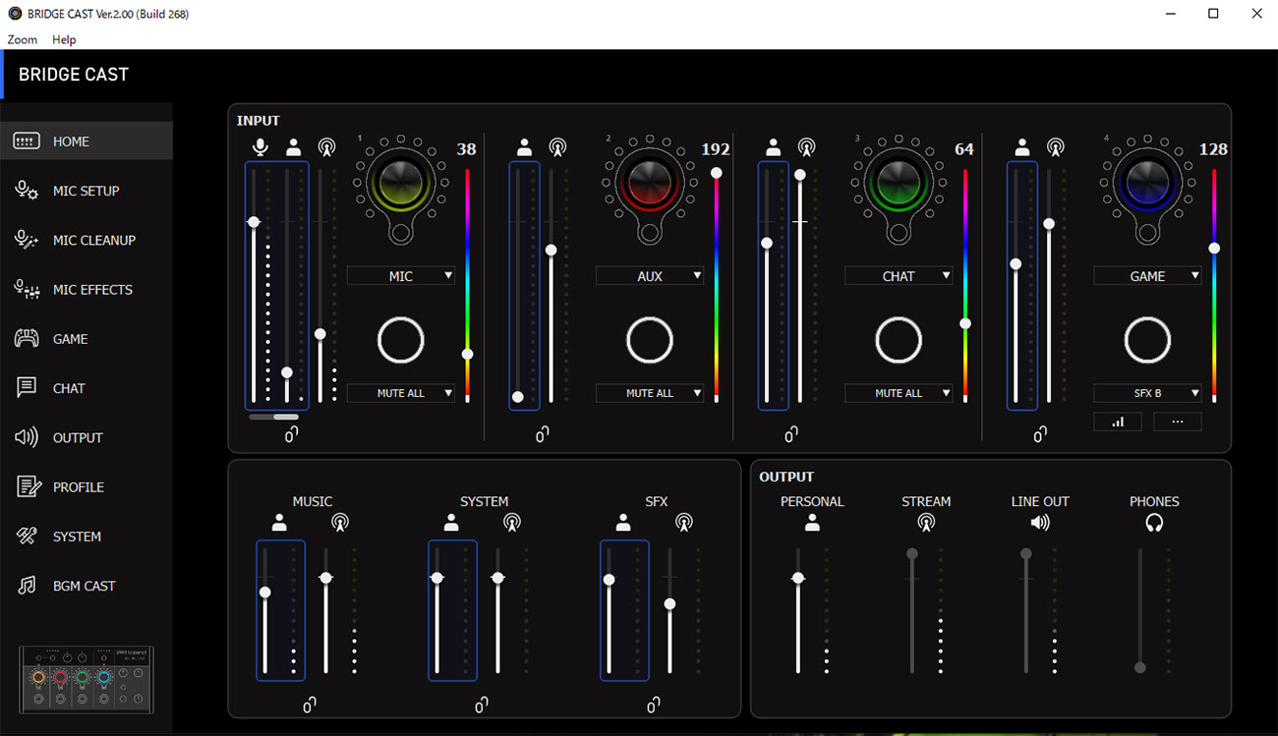Click personal icon in GAME channel
1278x736 pixels.
pos(1022,147)
